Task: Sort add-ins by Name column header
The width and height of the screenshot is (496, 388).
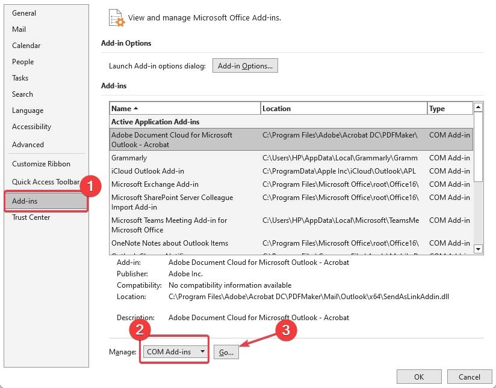Action: pos(185,108)
